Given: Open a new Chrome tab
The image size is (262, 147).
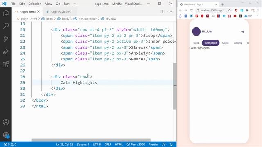Looking at the screenshot, I should 222,4.
